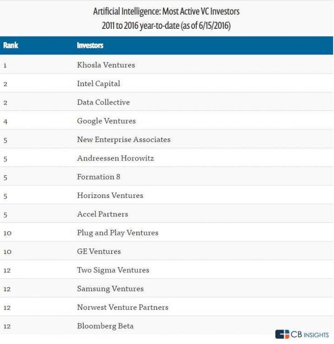Image resolution: width=334 pixels, height=344 pixels.
Task: Select GE Ventures investor row
Action: coord(99,252)
